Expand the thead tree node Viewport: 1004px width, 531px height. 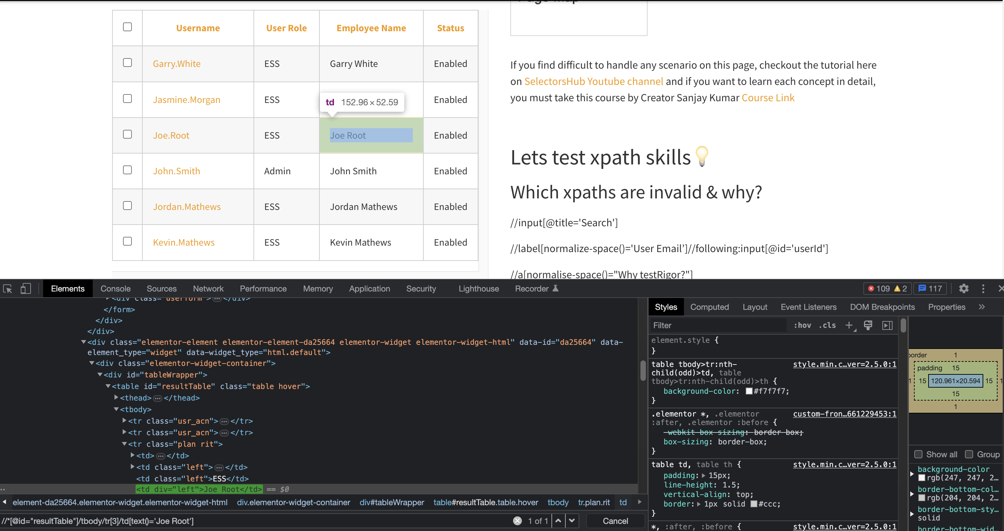(x=116, y=397)
